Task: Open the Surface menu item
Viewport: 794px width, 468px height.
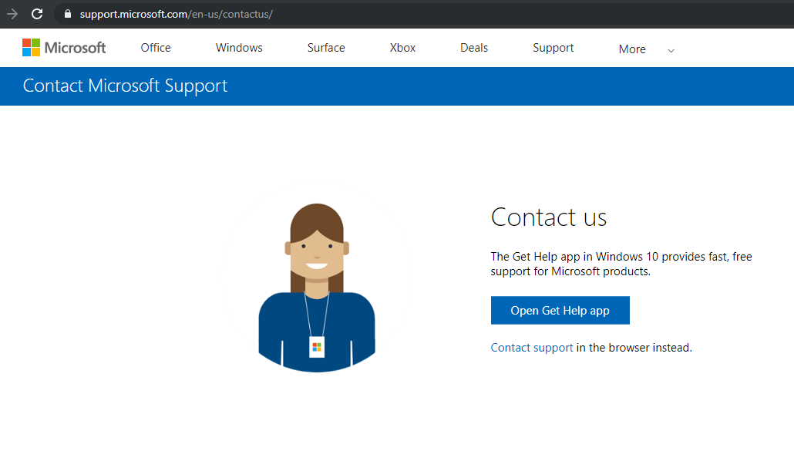Action: [x=326, y=48]
